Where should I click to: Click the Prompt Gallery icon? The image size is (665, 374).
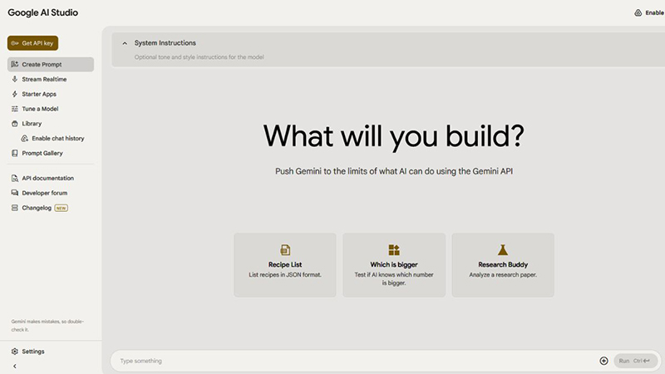tap(15, 153)
